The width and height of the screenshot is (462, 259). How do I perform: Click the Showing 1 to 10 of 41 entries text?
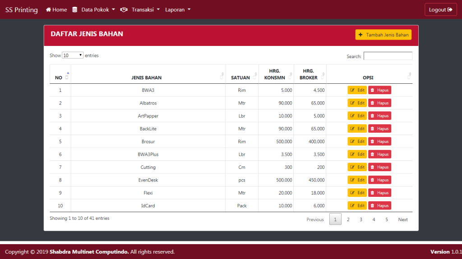(79, 218)
